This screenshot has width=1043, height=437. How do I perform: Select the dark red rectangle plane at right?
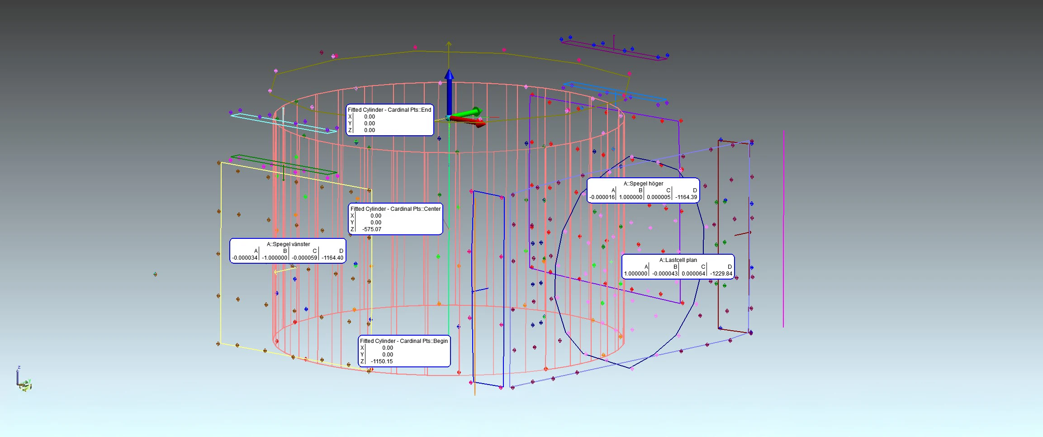point(718,235)
